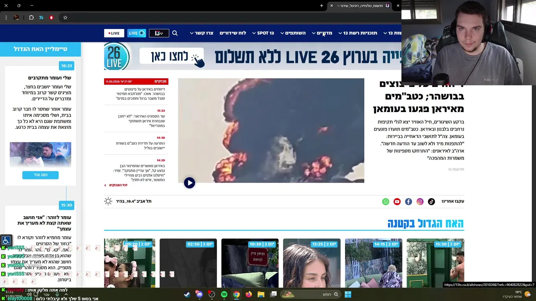
Task: Open Spotify from the taskbar
Action: click(224, 294)
